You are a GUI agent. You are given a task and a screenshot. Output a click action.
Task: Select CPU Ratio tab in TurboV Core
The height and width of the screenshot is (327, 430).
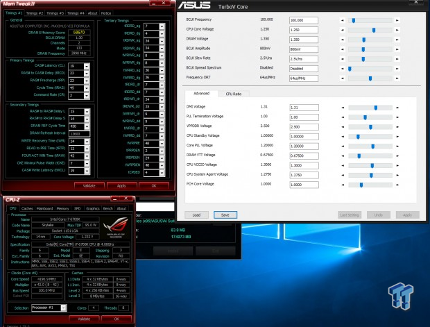(x=234, y=94)
